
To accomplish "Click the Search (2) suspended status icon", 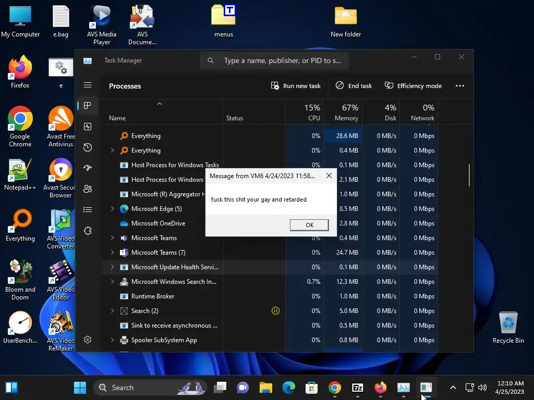I will tap(275, 310).
